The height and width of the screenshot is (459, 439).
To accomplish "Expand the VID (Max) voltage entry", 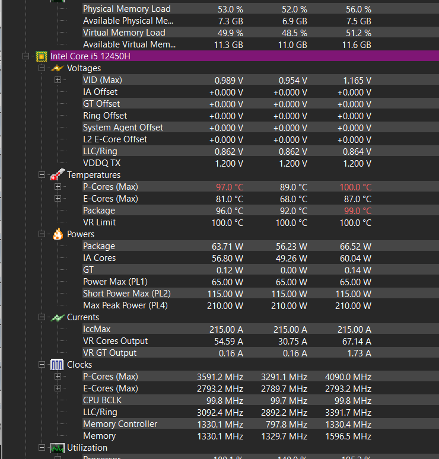I will 58,80.
